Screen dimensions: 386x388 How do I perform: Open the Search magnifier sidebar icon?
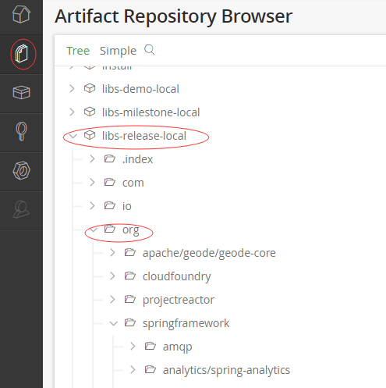[22, 131]
